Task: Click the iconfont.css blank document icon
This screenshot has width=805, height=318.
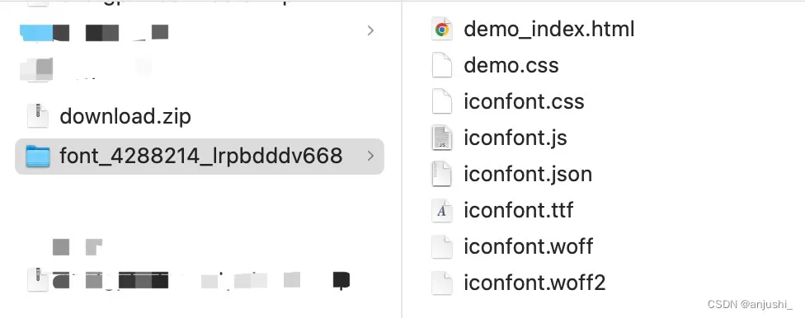Action: pos(442,101)
